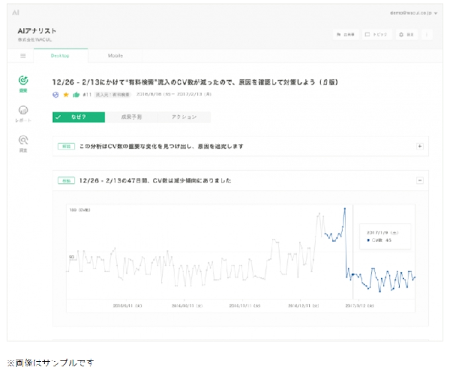
Task: Click the blue round icon before the star
Action: tap(56, 95)
